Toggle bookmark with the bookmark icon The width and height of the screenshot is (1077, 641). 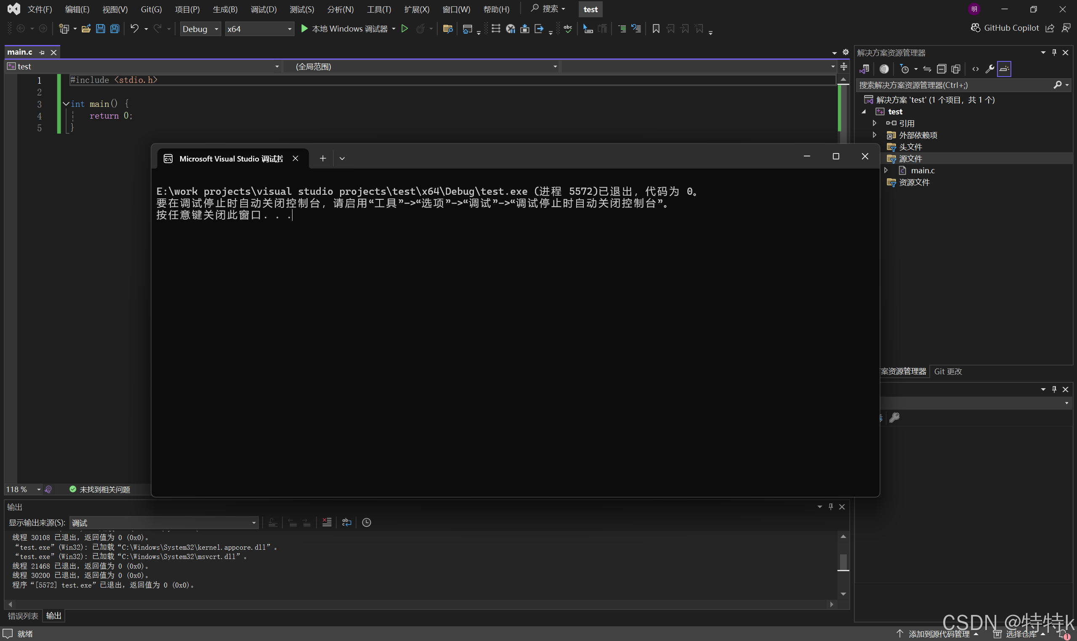pyautogui.click(x=656, y=29)
